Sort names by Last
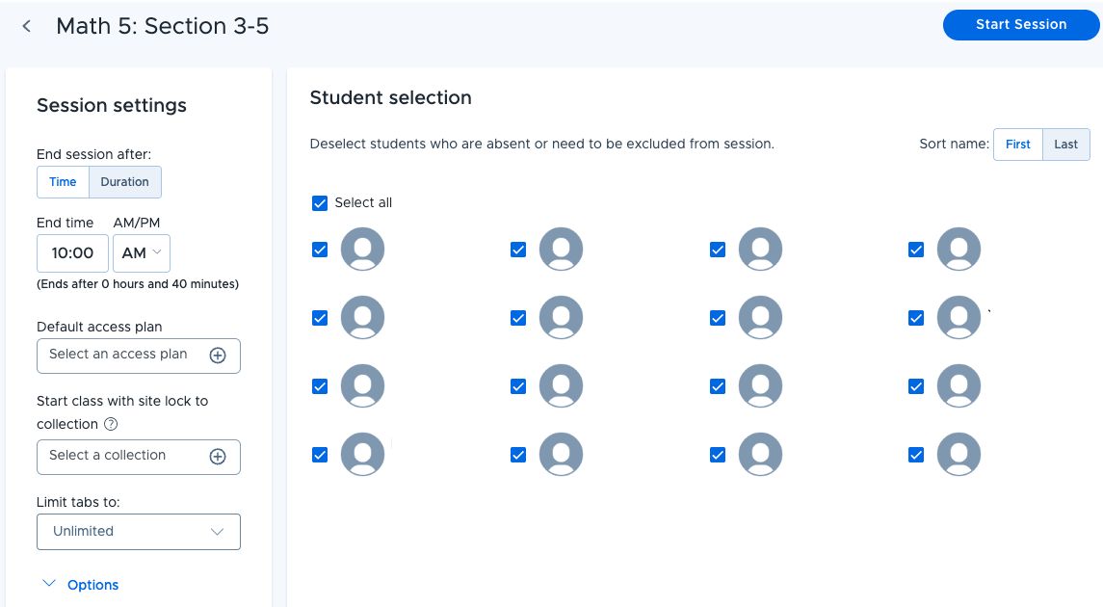 tap(1065, 145)
